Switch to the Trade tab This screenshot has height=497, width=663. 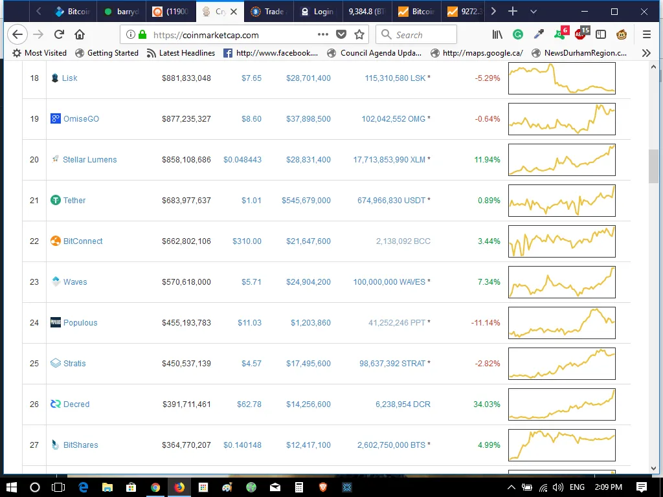269,12
